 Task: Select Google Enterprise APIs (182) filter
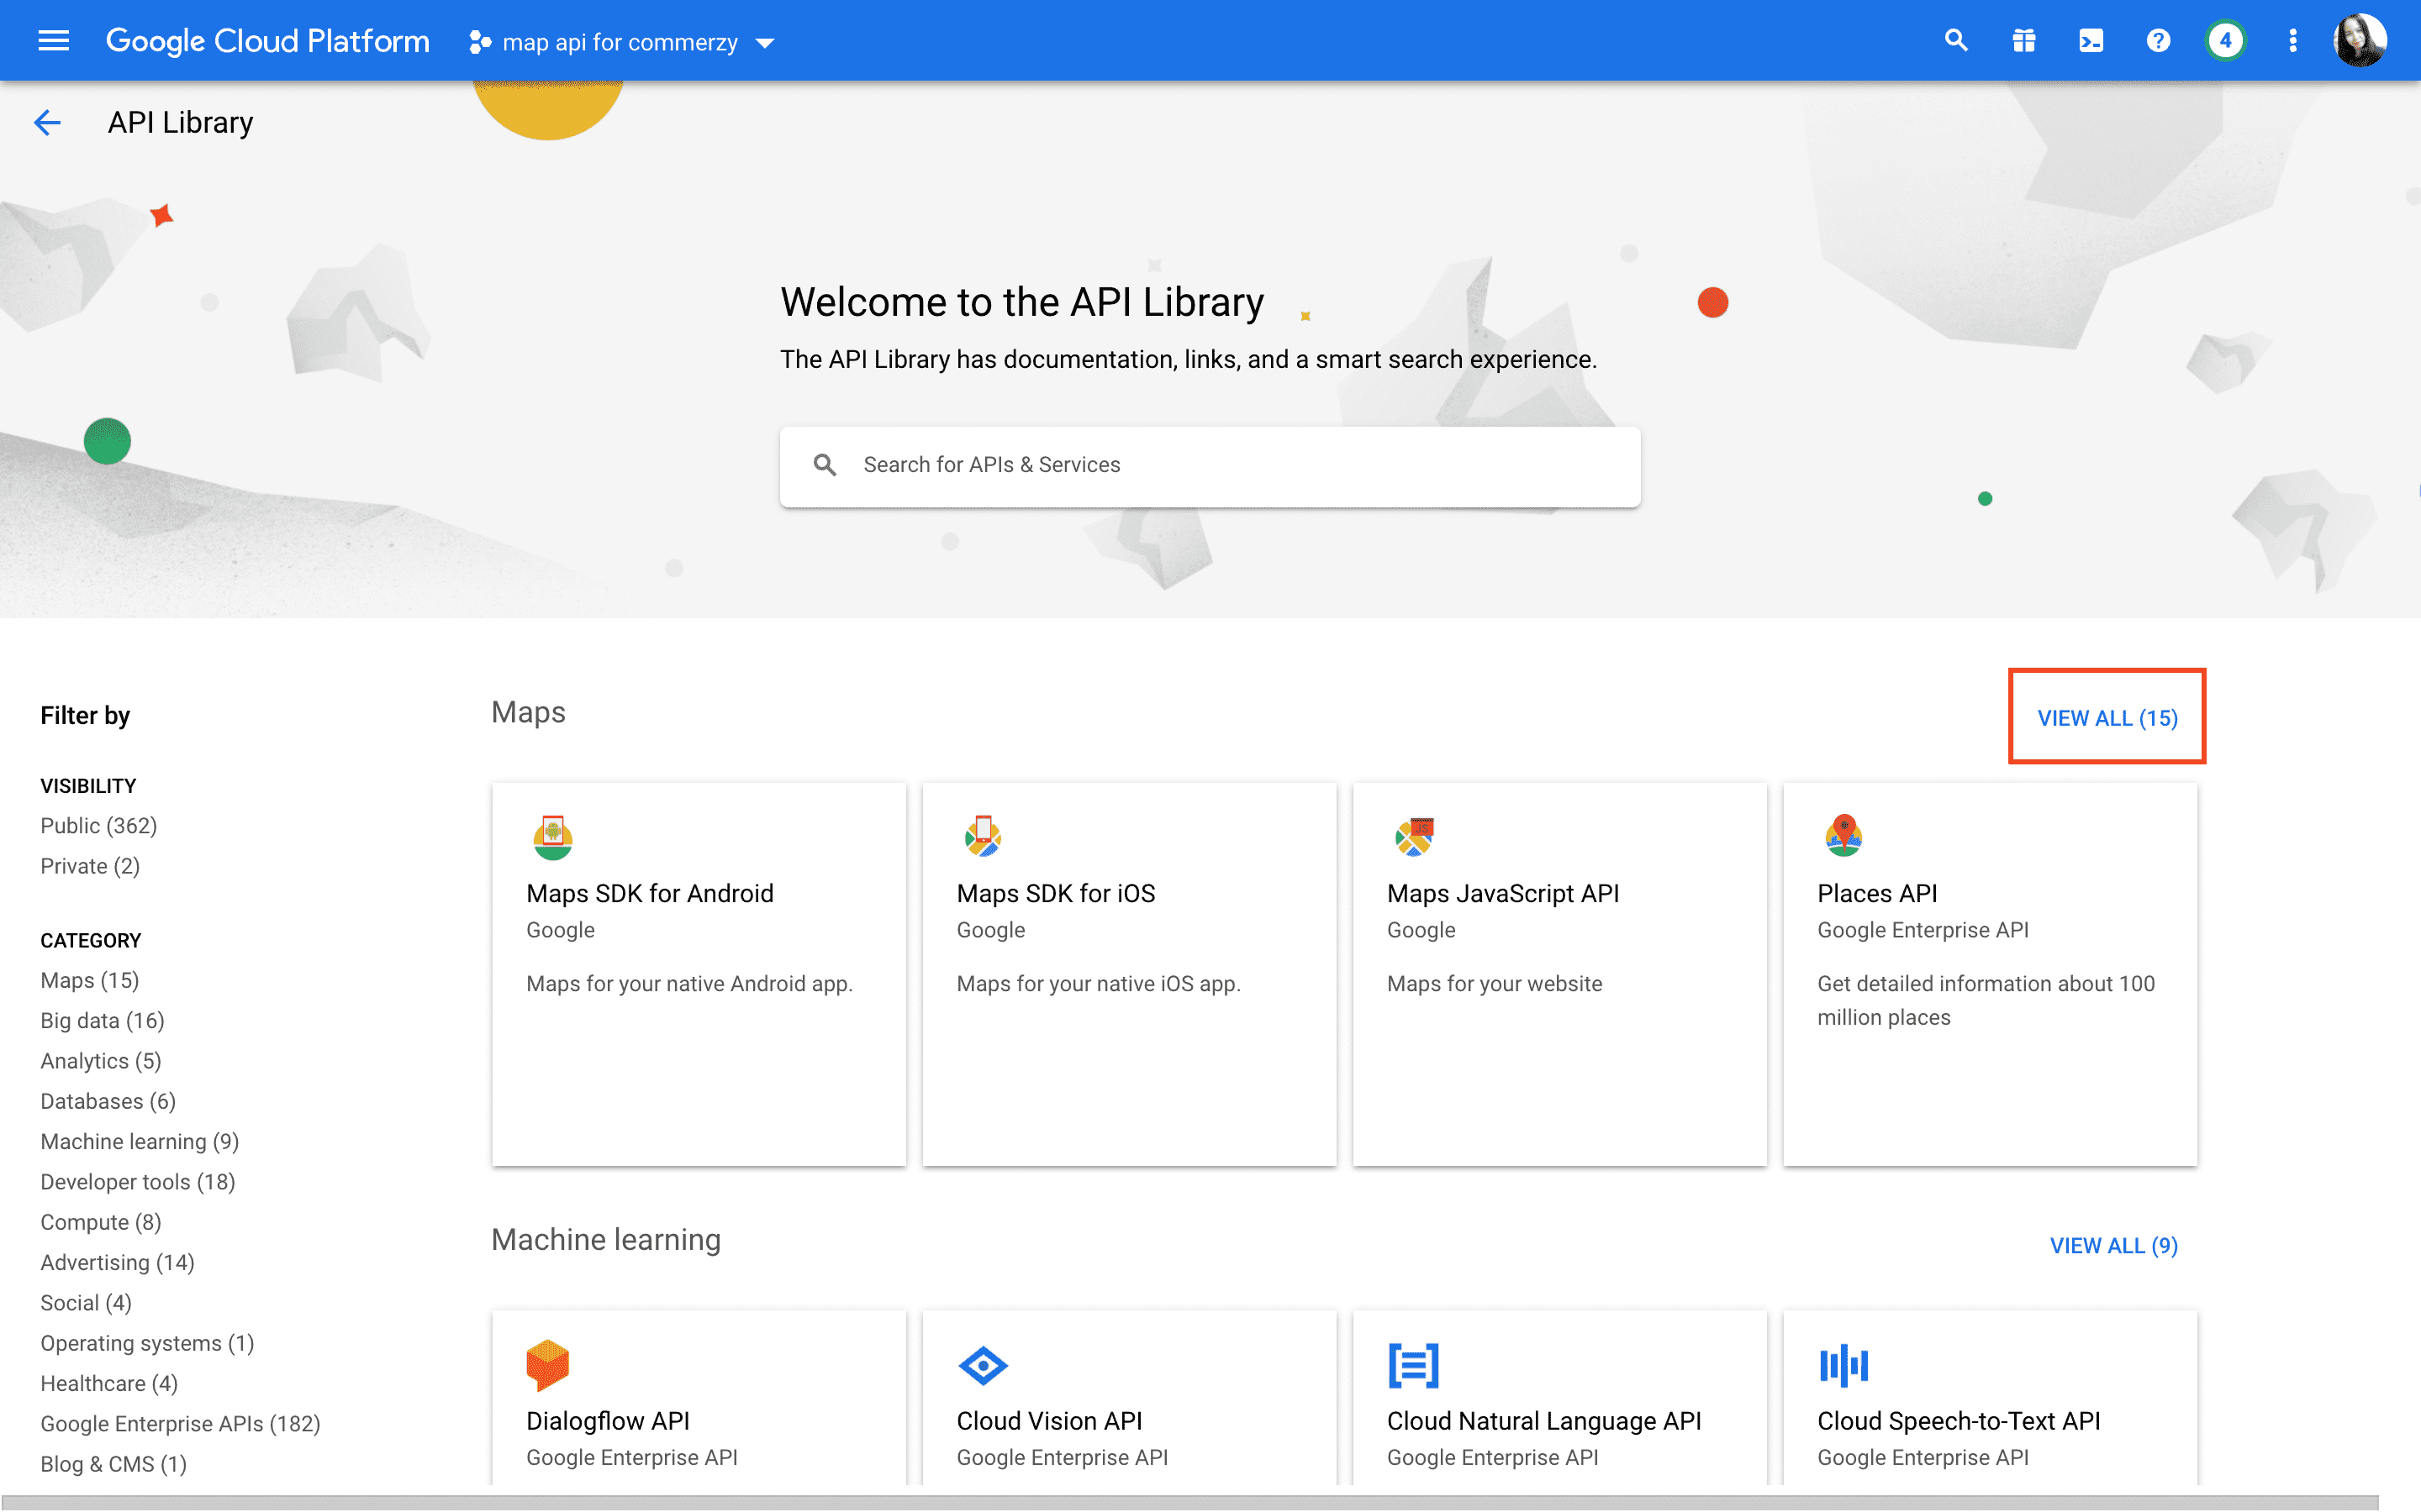(180, 1424)
